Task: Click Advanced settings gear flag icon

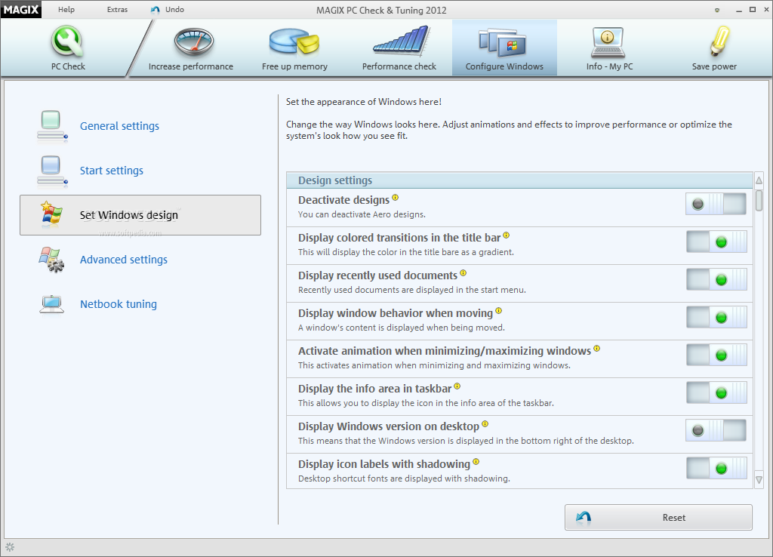Action: click(52, 260)
